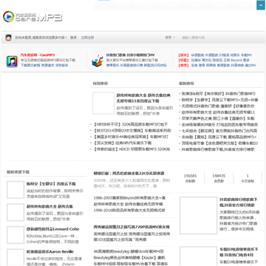The height and width of the screenshot is (266, 266).
Task: Open 抖音歌曲排行榜歌曲下载 bold card title
Action: coord(239,202)
